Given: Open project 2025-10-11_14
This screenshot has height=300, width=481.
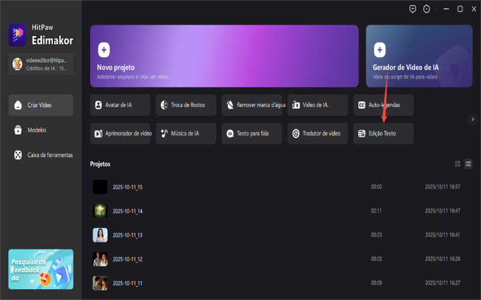Looking at the screenshot, I should tap(281, 211).
